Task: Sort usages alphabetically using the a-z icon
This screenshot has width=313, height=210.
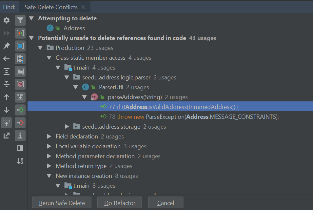Action: click(20, 161)
